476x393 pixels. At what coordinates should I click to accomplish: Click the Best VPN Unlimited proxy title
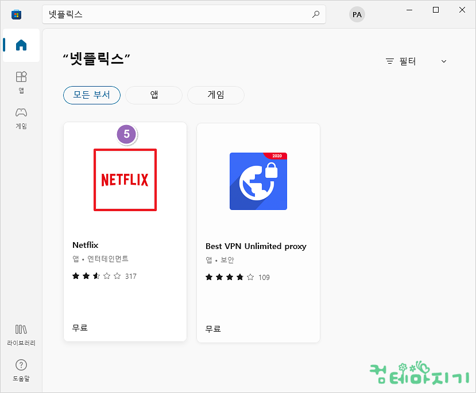coord(256,246)
